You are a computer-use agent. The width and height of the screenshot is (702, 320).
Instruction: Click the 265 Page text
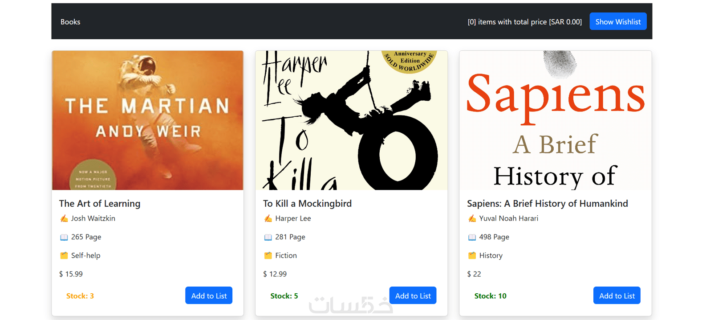[86, 237]
